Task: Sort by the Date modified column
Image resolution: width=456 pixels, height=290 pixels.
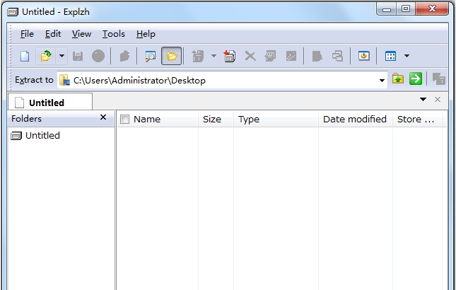Action: click(354, 120)
